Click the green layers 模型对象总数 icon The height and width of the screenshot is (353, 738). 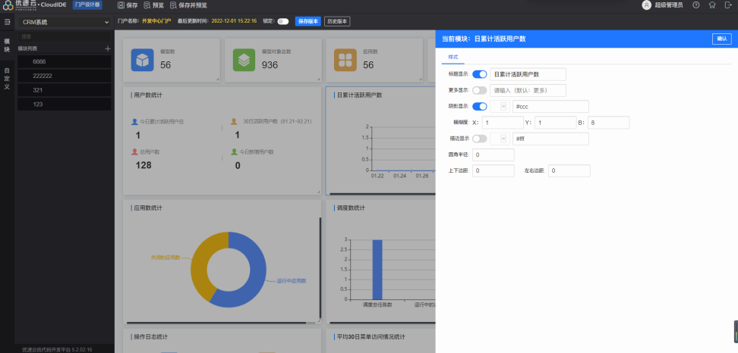[244, 60]
